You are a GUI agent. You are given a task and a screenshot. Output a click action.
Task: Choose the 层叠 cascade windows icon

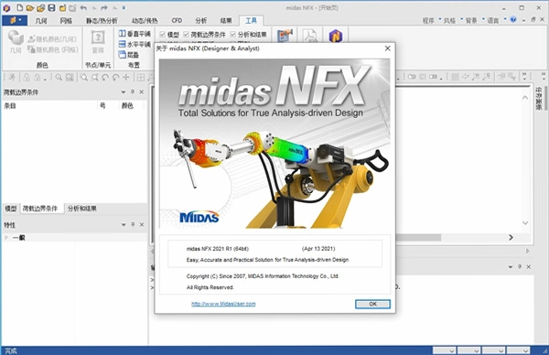point(123,55)
